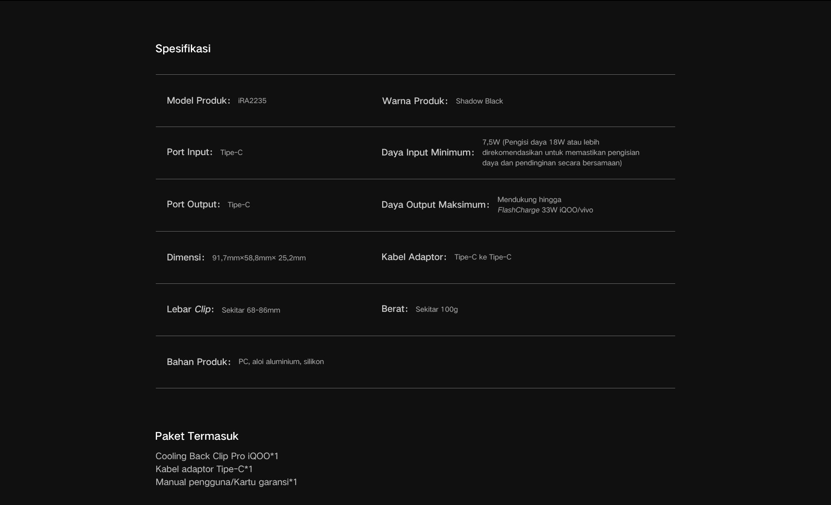Click the Kabel Adaptor label
This screenshot has height=505, width=831.
(x=413, y=257)
